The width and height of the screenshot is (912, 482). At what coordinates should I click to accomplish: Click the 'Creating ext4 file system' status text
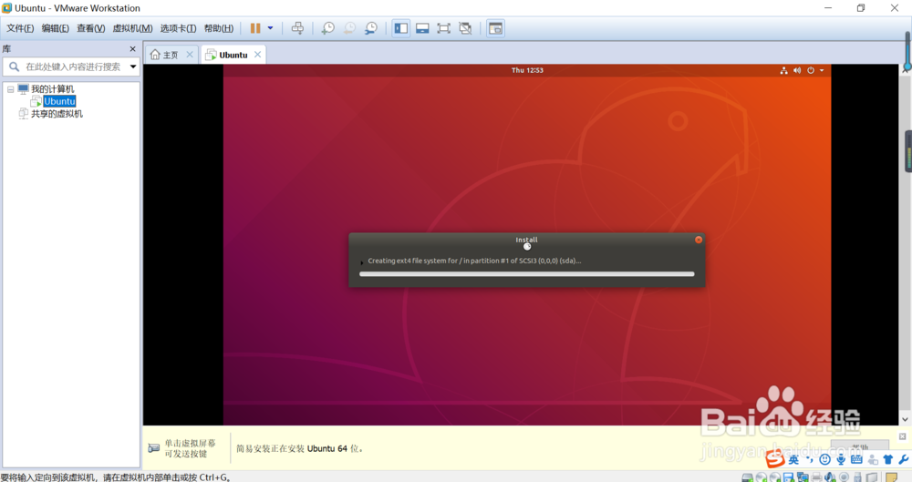pos(474,261)
